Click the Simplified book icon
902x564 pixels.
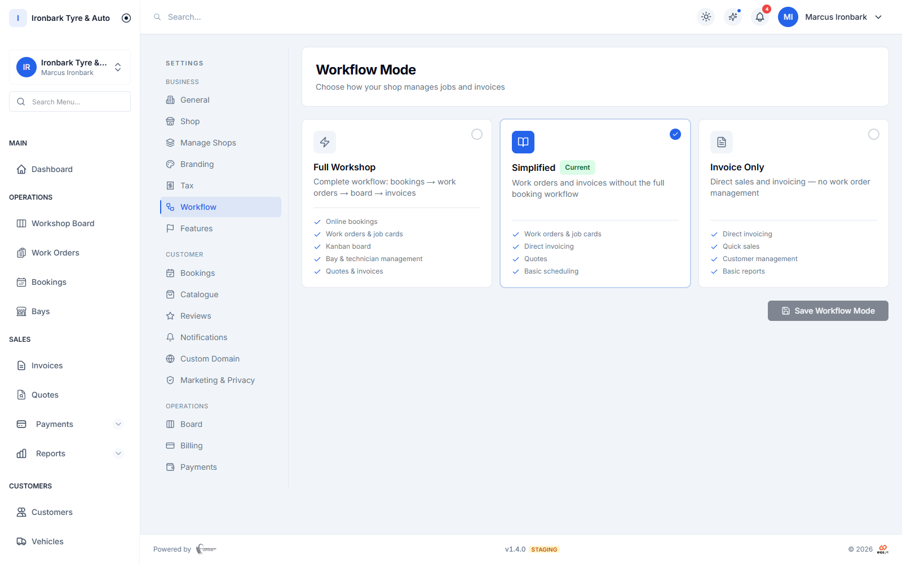tap(523, 142)
